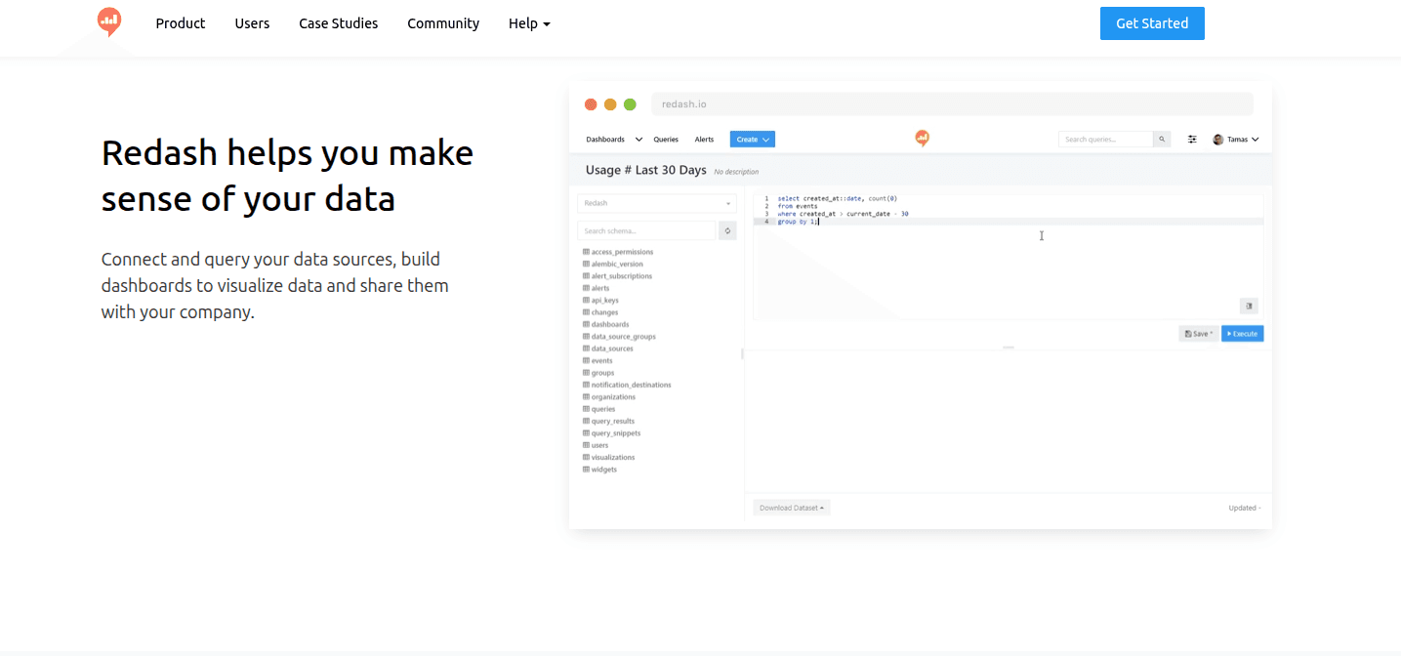Open the Redash data source dropdown
This screenshot has height=656, width=1401.
(x=657, y=203)
